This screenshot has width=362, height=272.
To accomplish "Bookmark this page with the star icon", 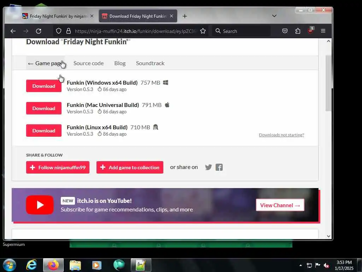I will (x=203, y=31).
